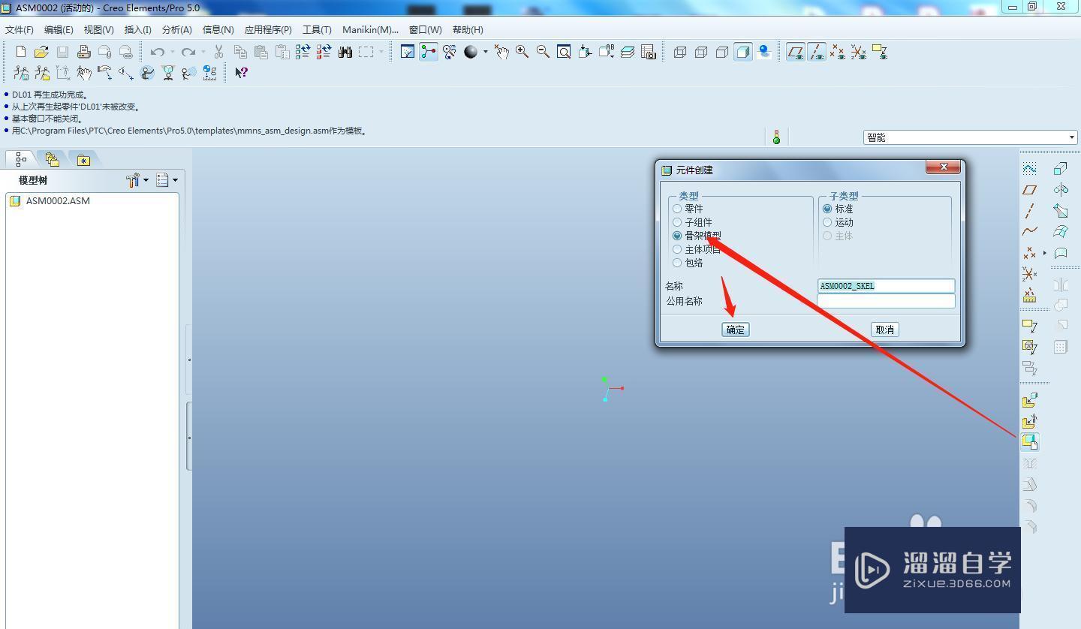Viewport: 1081px width, 629px height.
Task: Close the 元件创建 dialog
Action: (943, 167)
